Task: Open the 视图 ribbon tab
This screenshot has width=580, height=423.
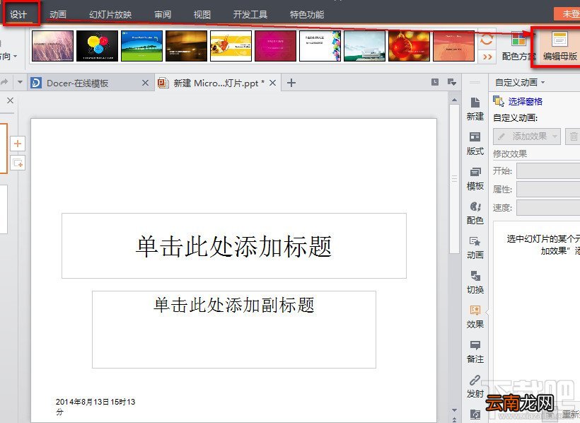Action: coord(202,14)
